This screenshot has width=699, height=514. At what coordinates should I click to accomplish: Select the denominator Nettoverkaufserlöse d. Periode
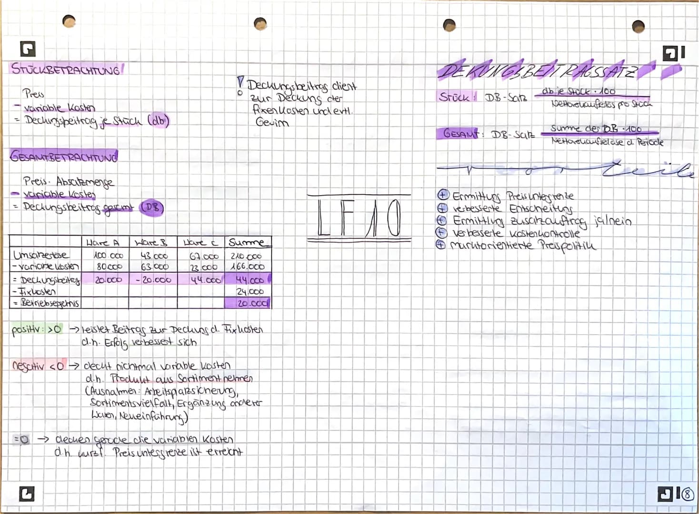coord(607,141)
